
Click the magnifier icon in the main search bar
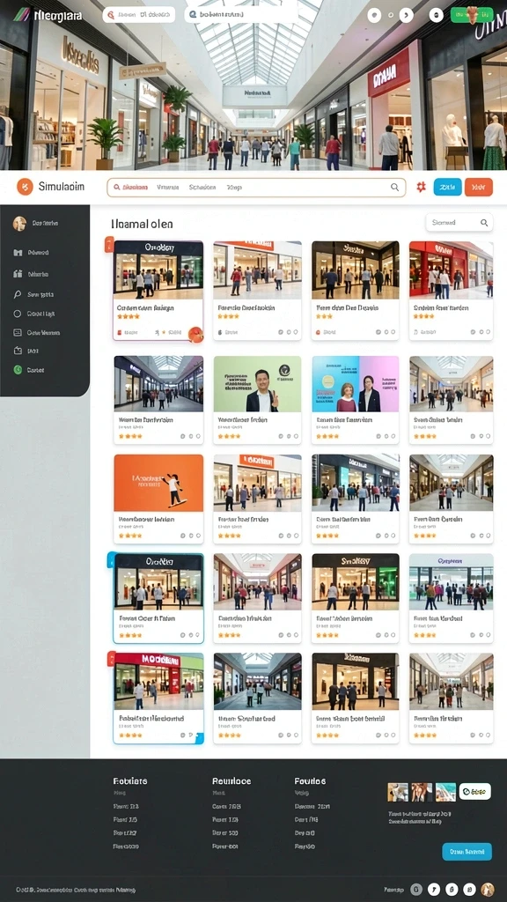tap(395, 187)
